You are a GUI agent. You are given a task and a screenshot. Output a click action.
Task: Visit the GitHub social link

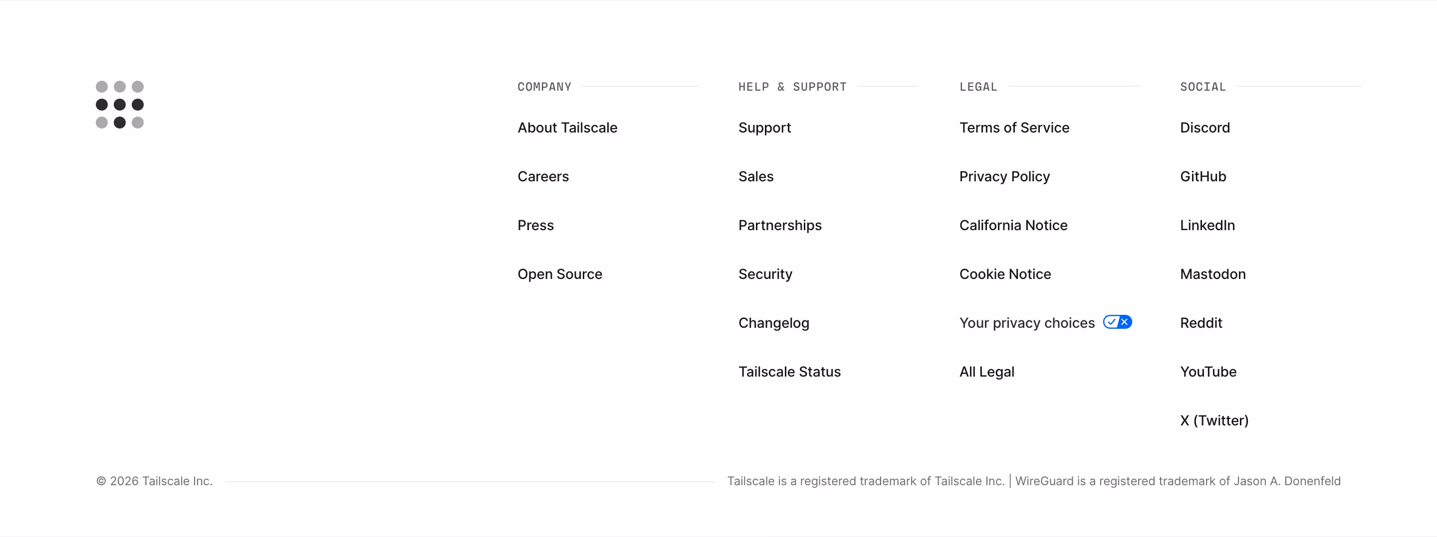tap(1202, 176)
